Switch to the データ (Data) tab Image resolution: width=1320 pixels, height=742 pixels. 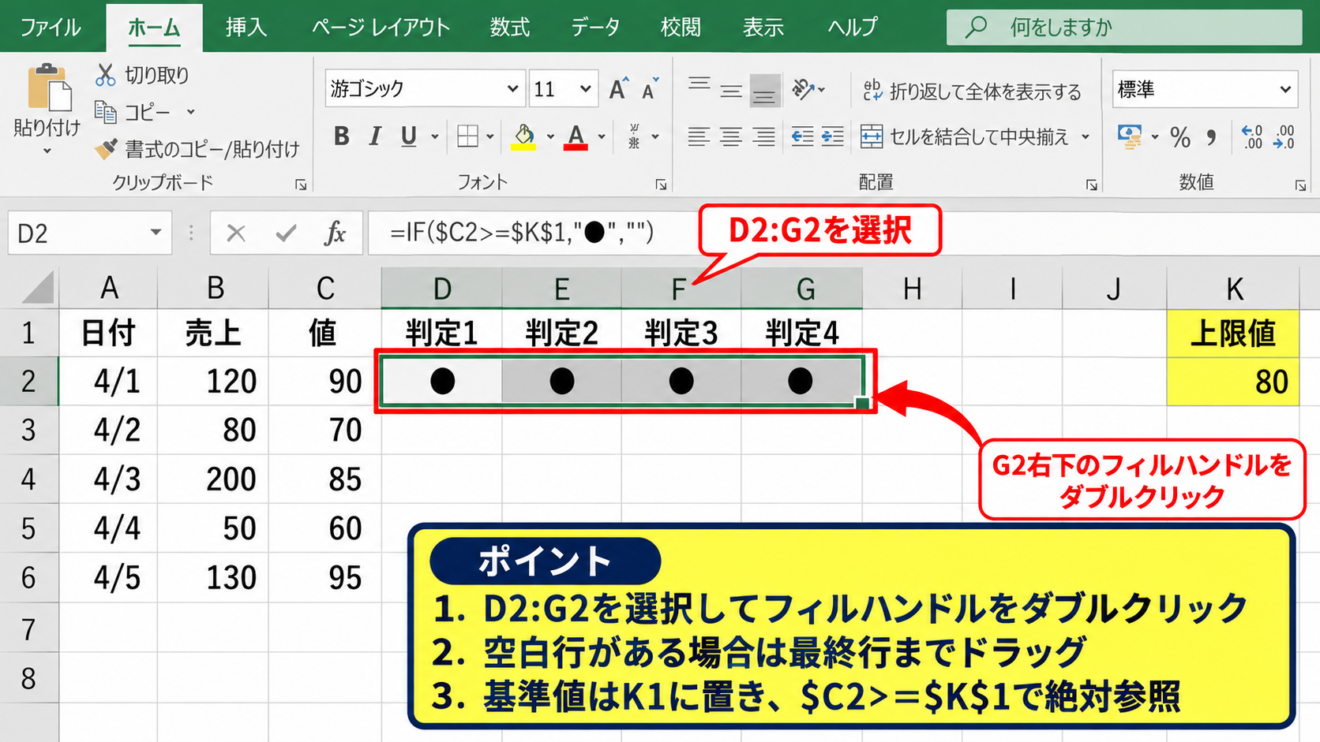[595, 28]
